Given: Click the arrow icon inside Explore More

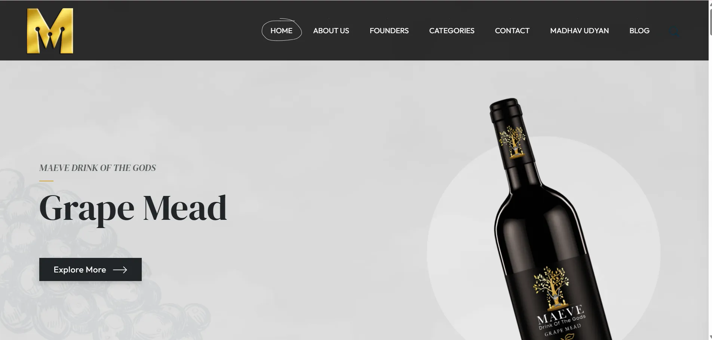Looking at the screenshot, I should tap(120, 270).
